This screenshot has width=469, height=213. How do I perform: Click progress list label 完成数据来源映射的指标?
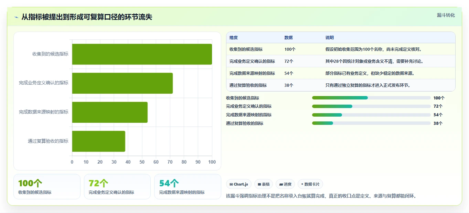pyautogui.click(x=249, y=115)
